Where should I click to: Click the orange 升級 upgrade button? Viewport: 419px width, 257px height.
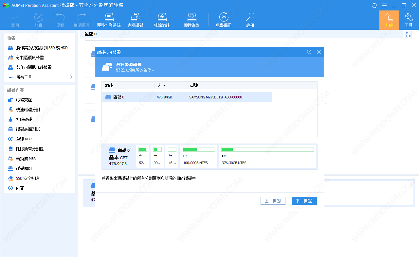point(389,20)
